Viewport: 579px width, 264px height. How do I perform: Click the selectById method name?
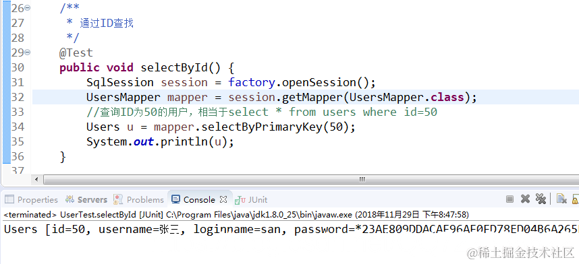coord(174,68)
